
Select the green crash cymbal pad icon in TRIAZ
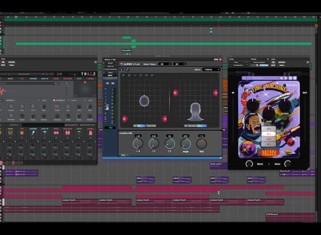pos(79,132)
